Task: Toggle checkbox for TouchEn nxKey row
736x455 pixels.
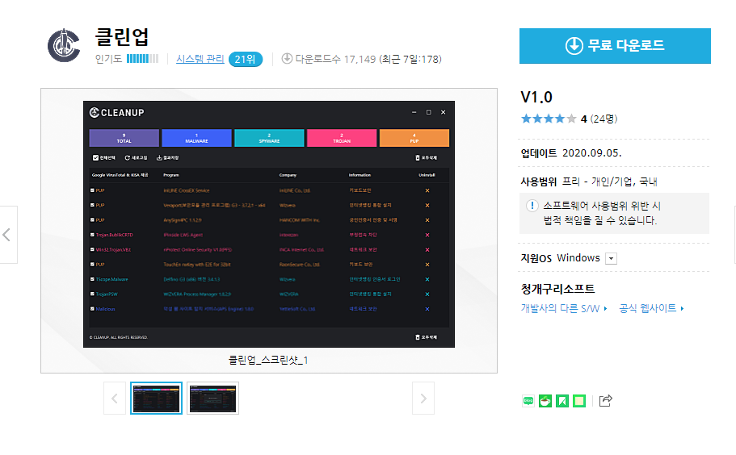Action: (x=92, y=265)
